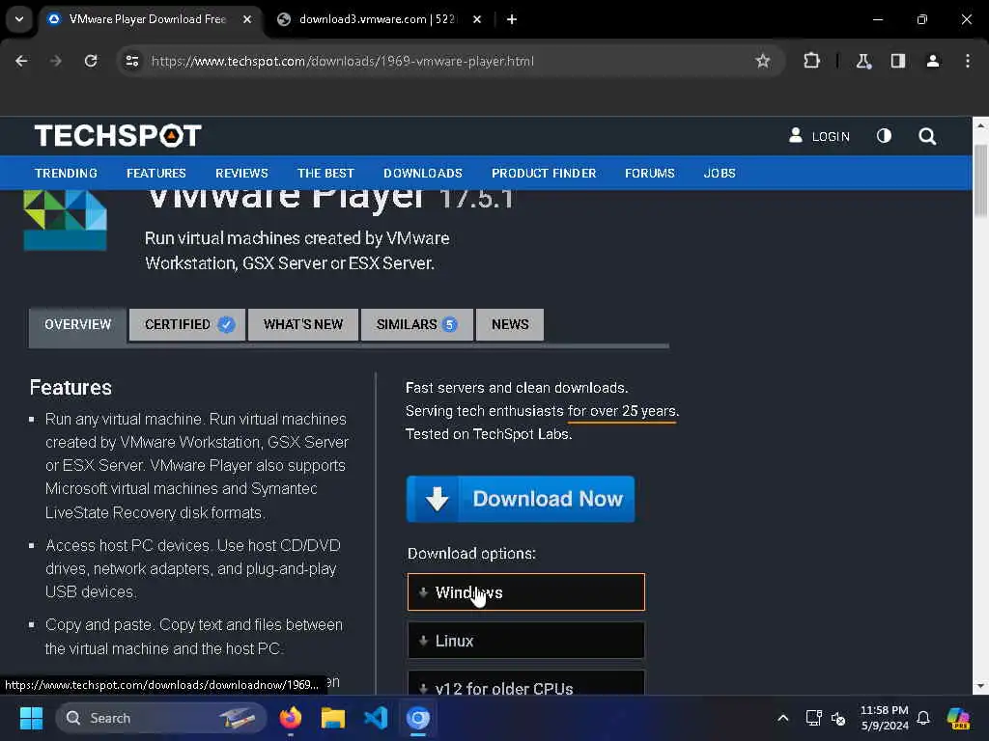Open the network status tray icon

coord(813,718)
